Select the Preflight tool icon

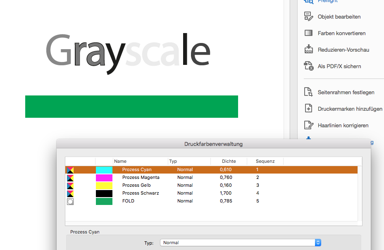coord(308,2)
